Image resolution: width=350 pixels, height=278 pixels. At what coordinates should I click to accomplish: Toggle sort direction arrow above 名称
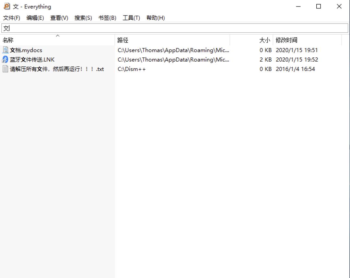click(58, 36)
